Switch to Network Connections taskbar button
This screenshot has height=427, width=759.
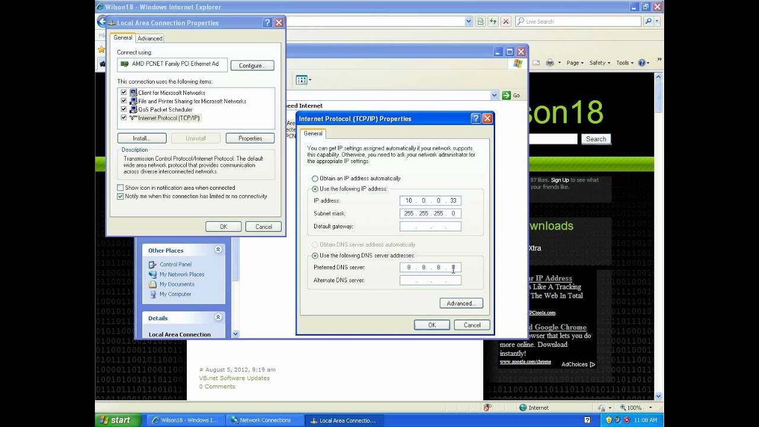[x=265, y=420]
